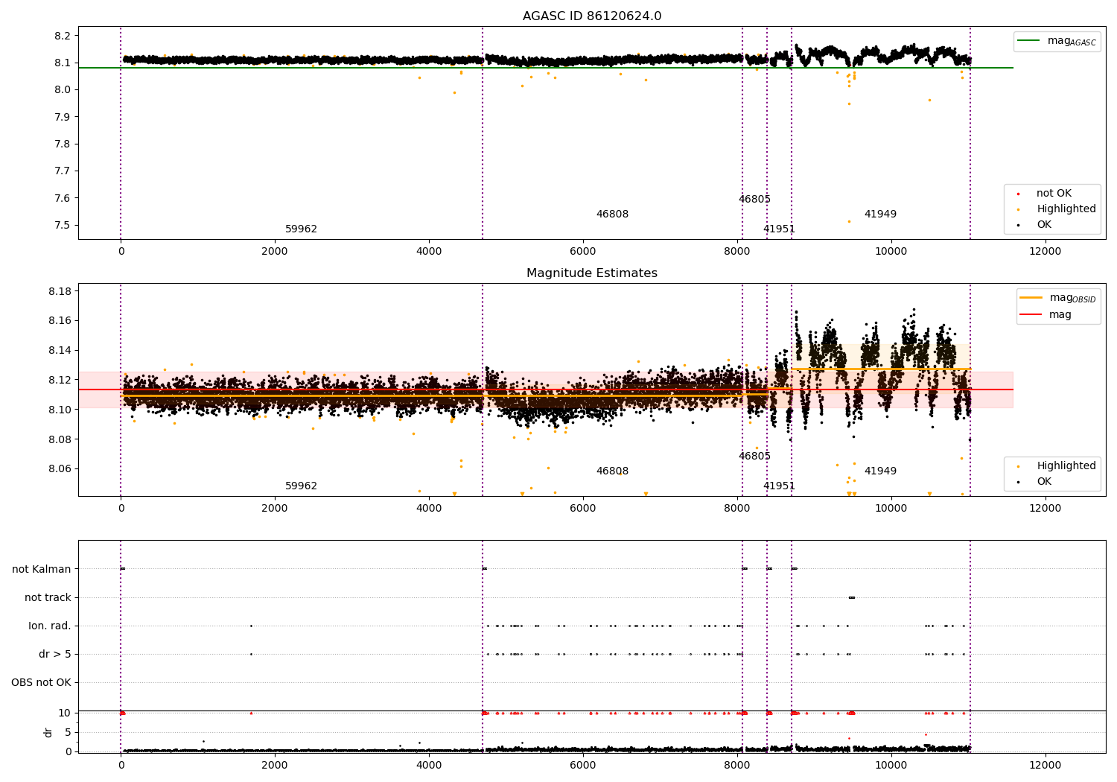Click the 'not Kalman' axis label
Screen dimensions: 1117x782
pos(42,570)
